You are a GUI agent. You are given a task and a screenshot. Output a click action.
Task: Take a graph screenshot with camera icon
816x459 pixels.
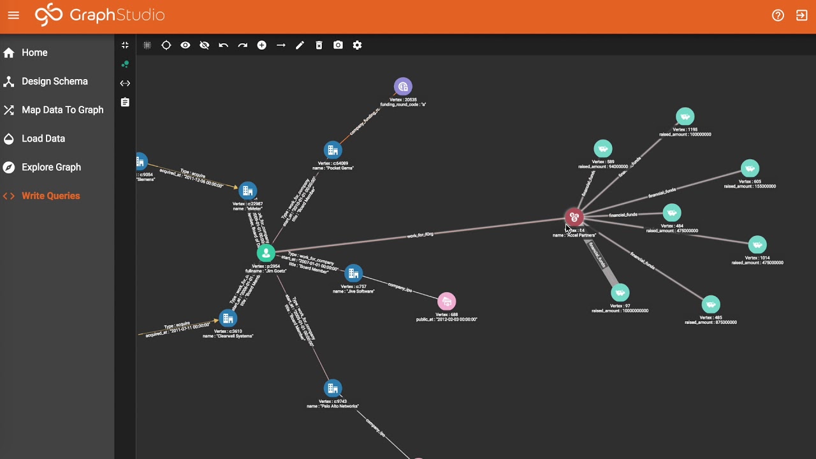(x=339, y=45)
